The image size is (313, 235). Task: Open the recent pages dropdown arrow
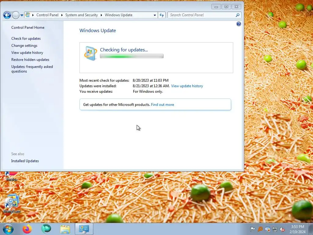[22, 15]
